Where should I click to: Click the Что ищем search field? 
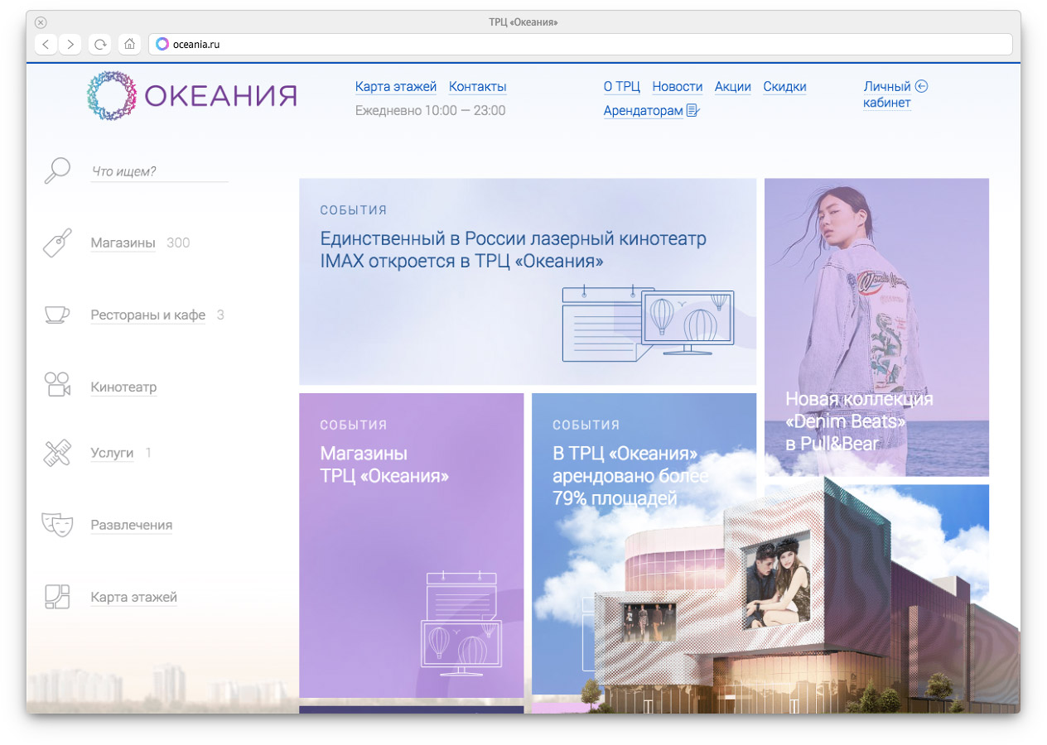(x=159, y=171)
